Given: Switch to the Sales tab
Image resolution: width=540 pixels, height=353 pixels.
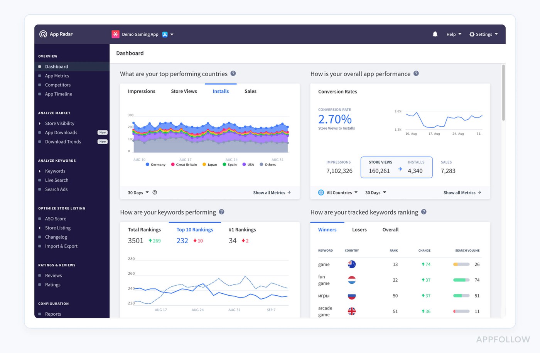Looking at the screenshot, I should pyautogui.click(x=250, y=91).
